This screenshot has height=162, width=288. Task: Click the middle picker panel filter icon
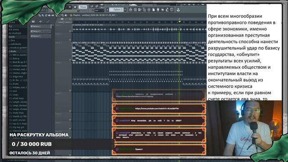pos(40,22)
